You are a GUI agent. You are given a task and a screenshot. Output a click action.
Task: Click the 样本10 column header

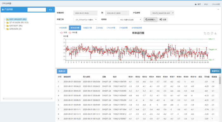[x=193, y=77]
